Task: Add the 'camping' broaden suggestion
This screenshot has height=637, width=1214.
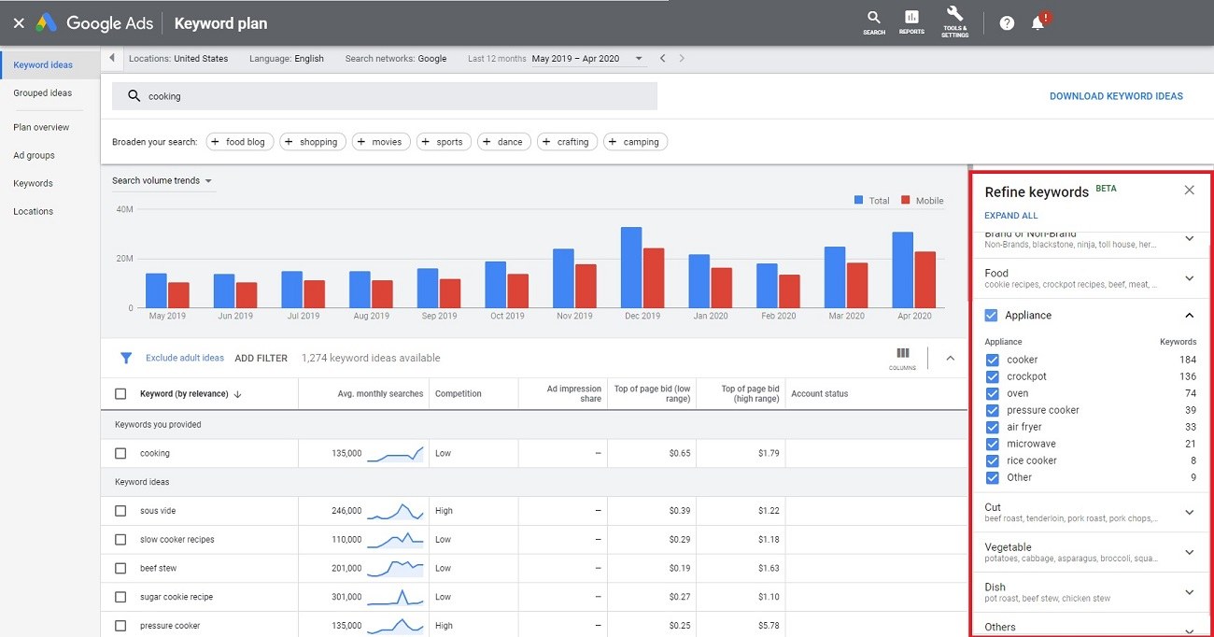Action: point(635,142)
